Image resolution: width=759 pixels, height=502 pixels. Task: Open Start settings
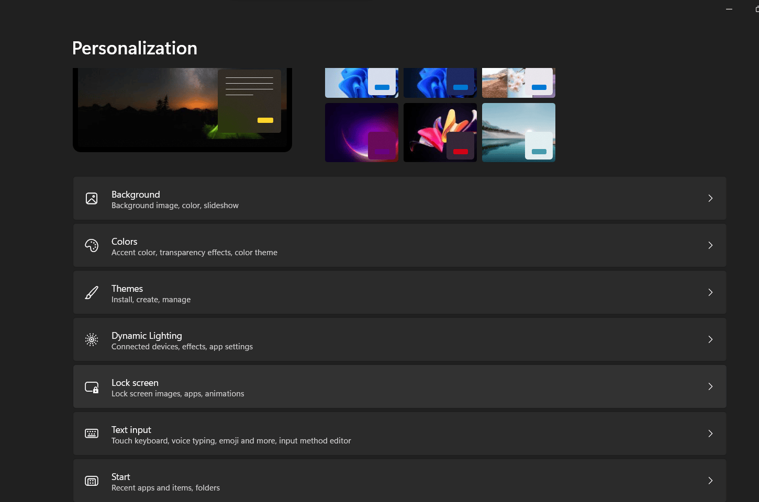click(x=366, y=481)
